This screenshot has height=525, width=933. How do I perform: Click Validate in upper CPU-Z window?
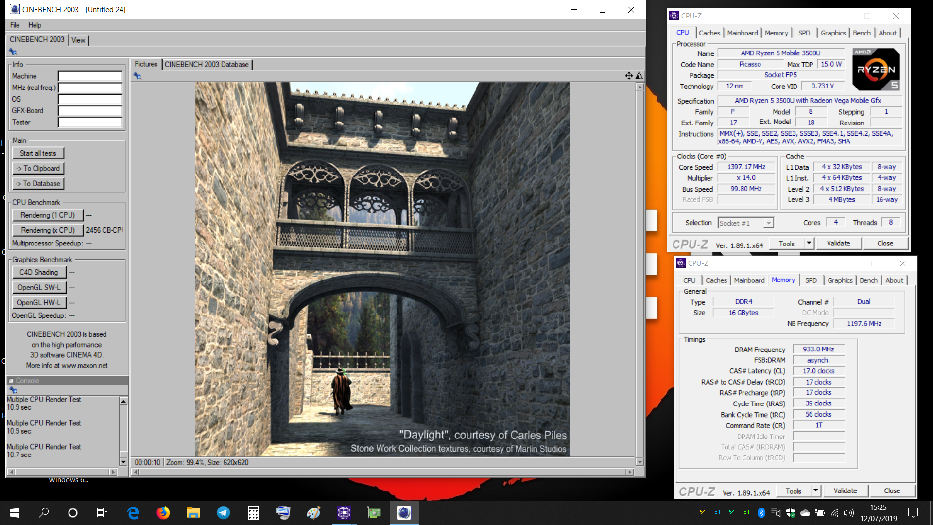tap(838, 244)
